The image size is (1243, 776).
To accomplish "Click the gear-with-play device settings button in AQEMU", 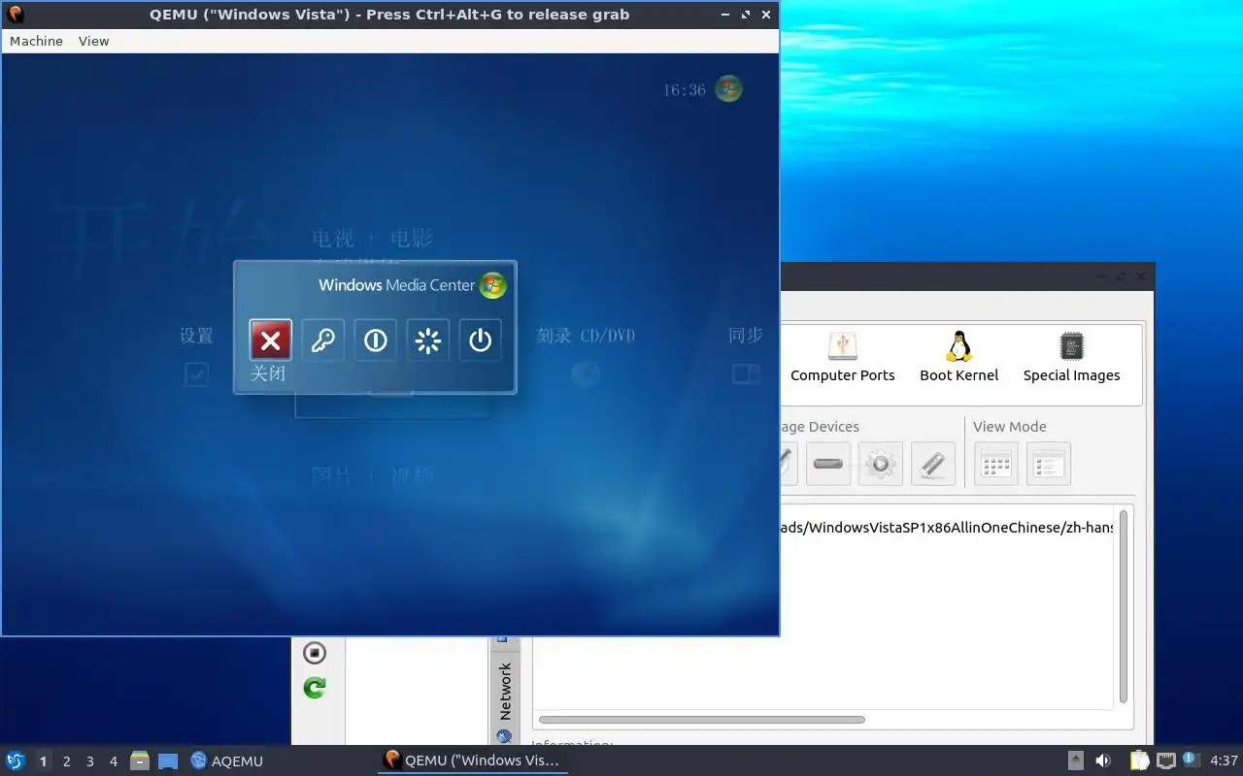I will click(881, 464).
